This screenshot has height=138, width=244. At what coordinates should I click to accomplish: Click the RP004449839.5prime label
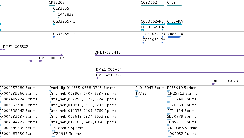pyautogui.click(x=19, y=128)
